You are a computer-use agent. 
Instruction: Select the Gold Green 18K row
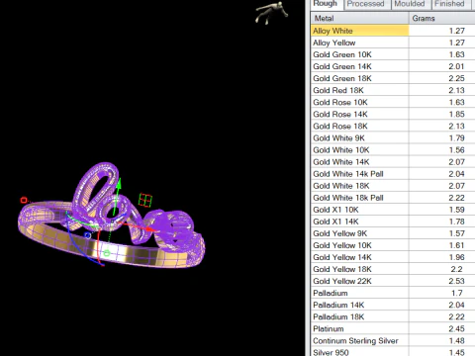(x=393, y=78)
